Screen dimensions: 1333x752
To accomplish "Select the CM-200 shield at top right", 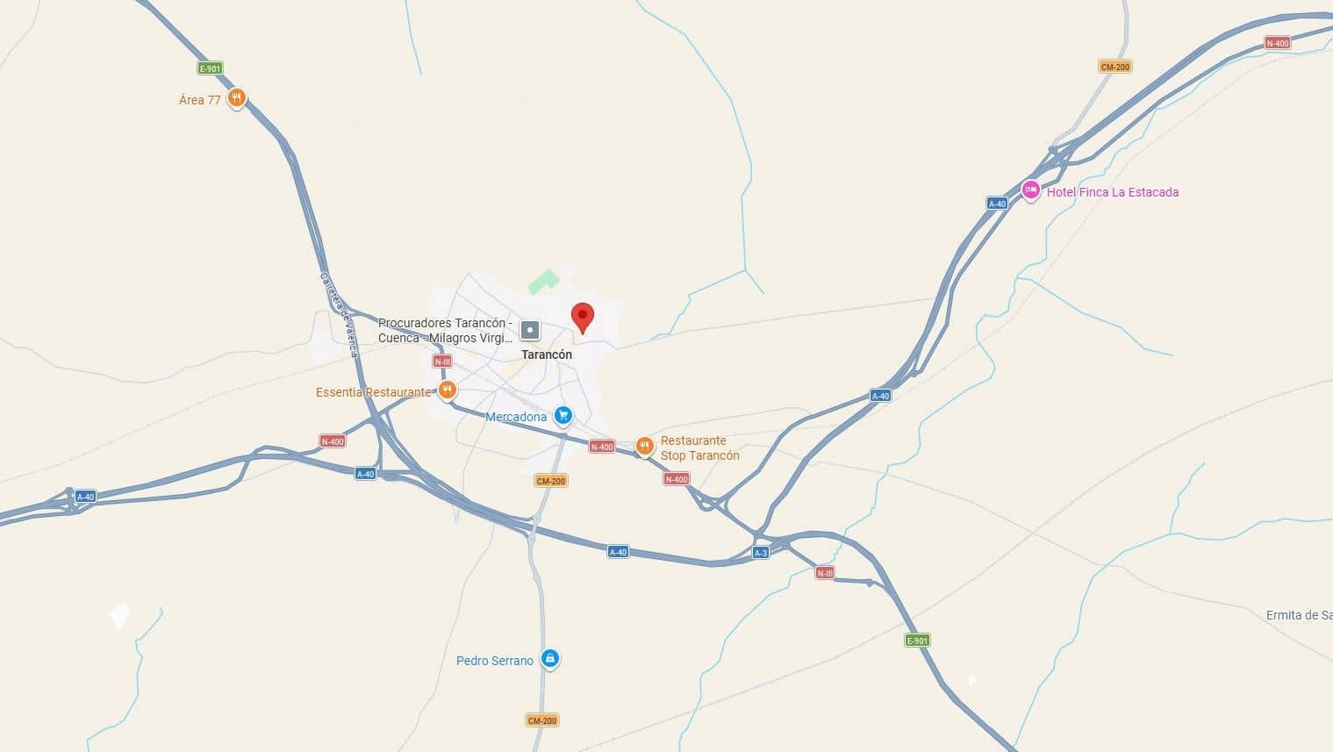I will 1115,67.
